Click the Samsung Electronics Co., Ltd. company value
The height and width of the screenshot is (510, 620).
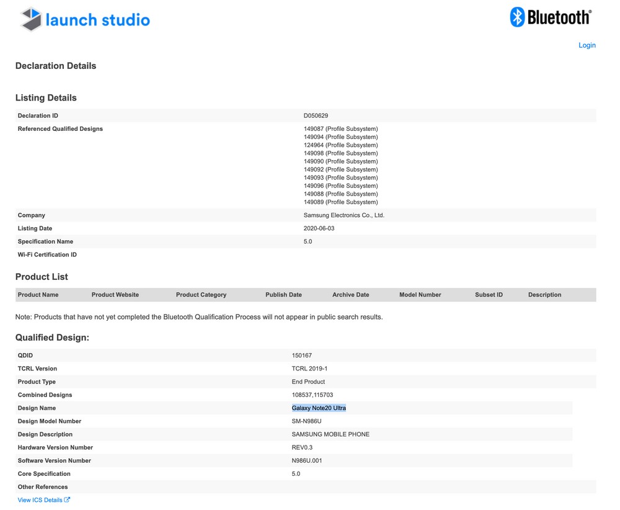[343, 215]
